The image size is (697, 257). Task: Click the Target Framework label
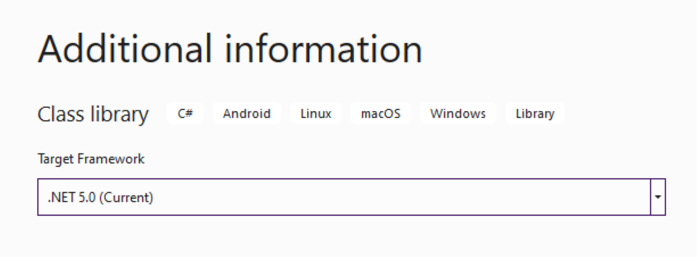point(91,159)
